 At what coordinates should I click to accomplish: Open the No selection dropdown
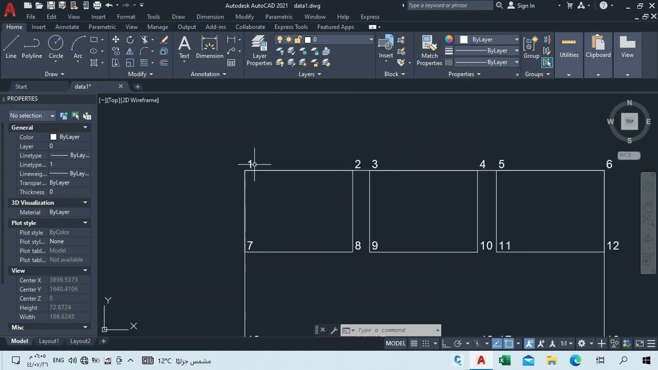pos(32,116)
